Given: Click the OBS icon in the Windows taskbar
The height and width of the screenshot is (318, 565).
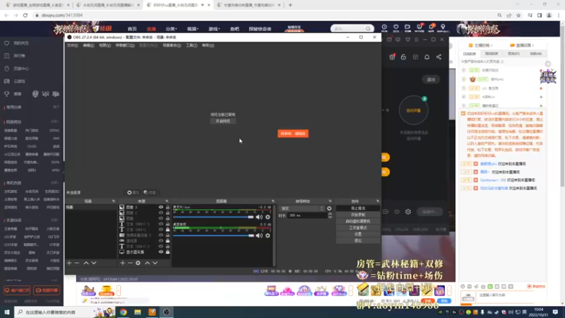Looking at the screenshot, I should (167, 312).
